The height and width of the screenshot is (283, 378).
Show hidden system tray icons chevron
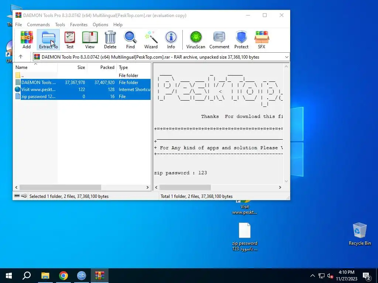coord(312,276)
